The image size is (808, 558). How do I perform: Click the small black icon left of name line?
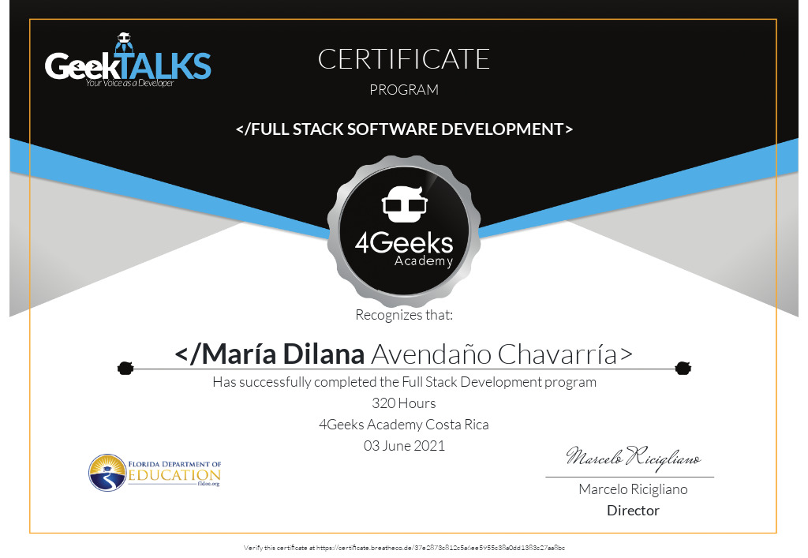click(124, 367)
